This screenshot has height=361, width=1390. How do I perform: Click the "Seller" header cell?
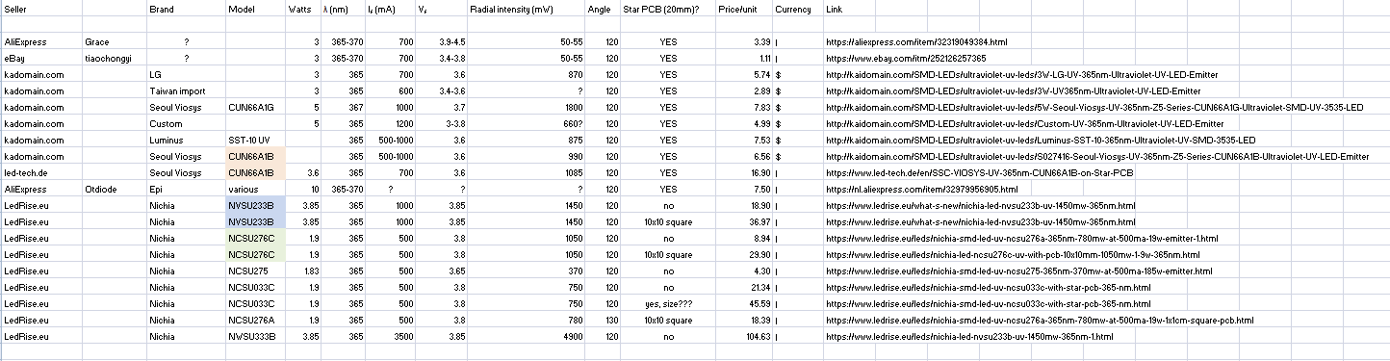[41, 9]
